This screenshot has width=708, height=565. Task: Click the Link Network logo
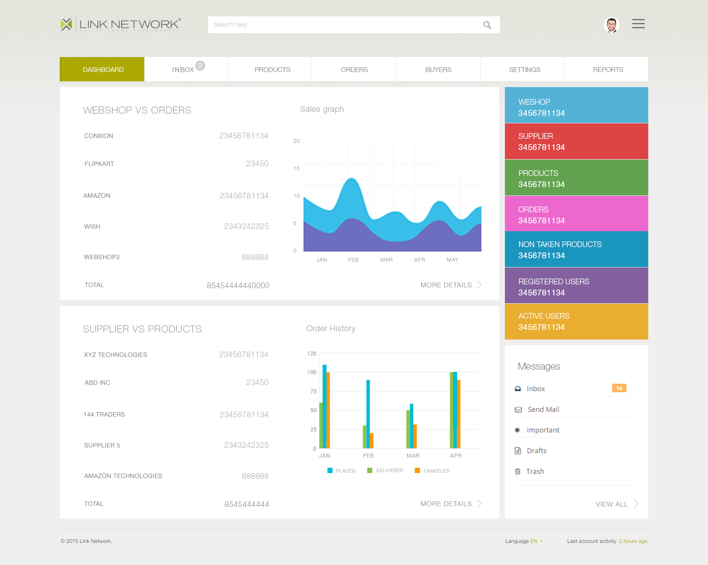point(120,24)
